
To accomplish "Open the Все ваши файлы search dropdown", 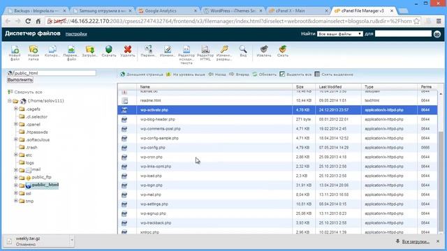I will coord(340,34).
